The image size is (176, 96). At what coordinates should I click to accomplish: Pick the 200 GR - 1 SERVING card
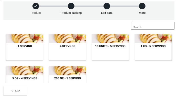68,75
